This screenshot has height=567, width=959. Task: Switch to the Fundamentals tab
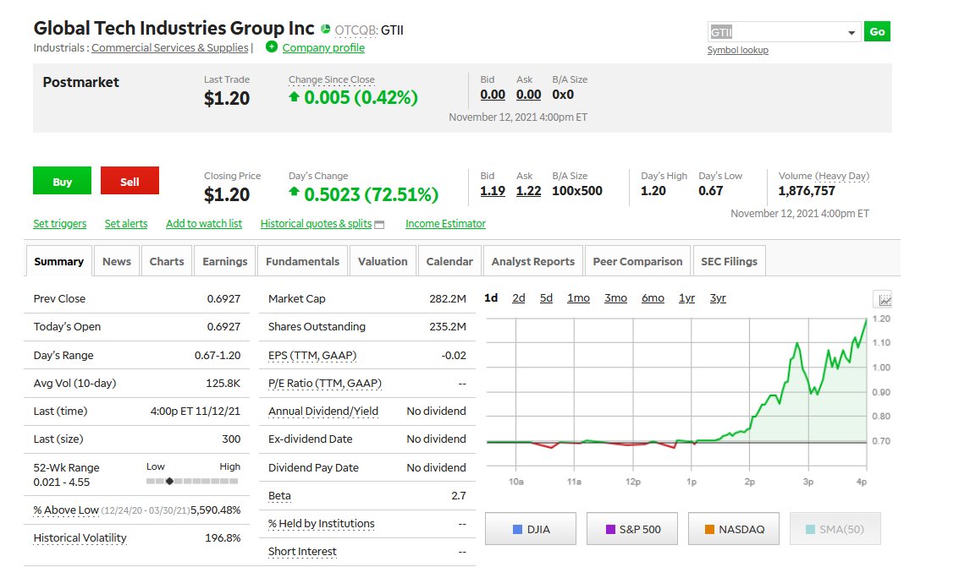pos(303,261)
